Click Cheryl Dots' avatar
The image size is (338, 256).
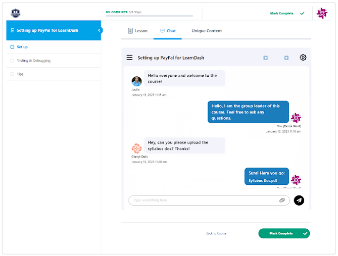[x=136, y=148]
